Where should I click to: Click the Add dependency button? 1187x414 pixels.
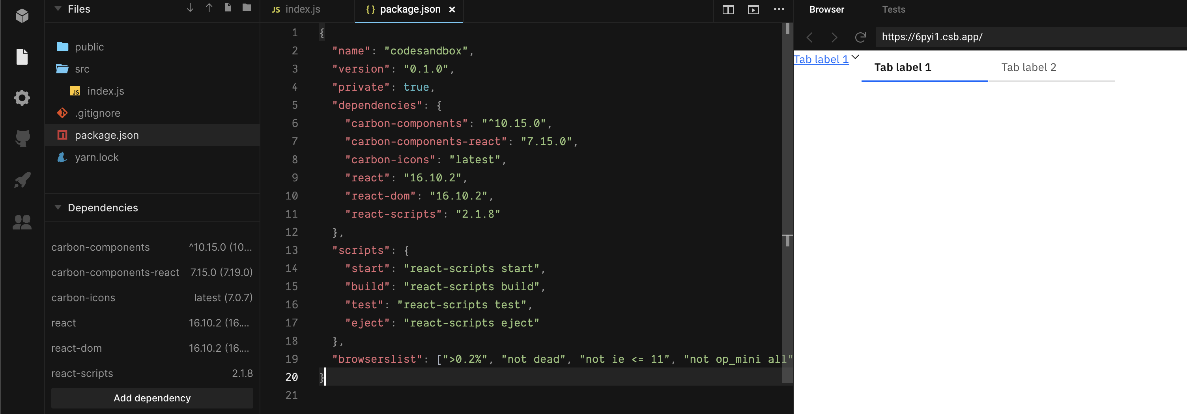pos(152,398)
